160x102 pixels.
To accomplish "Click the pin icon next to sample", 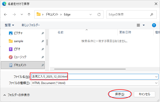I will pos(43,41).
